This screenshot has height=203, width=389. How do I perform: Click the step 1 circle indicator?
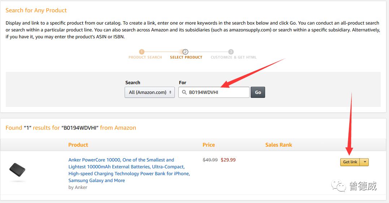click(x=142, y=52)
